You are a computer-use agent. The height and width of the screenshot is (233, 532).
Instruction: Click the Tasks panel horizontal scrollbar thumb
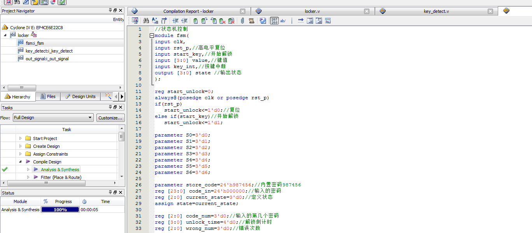[46, 183]
